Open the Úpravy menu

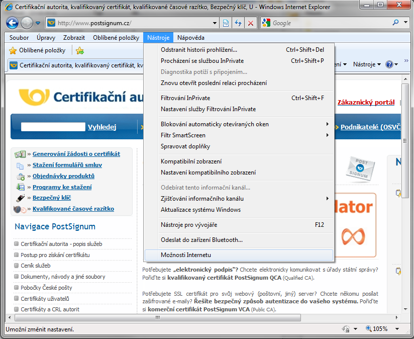coord(46,38)
